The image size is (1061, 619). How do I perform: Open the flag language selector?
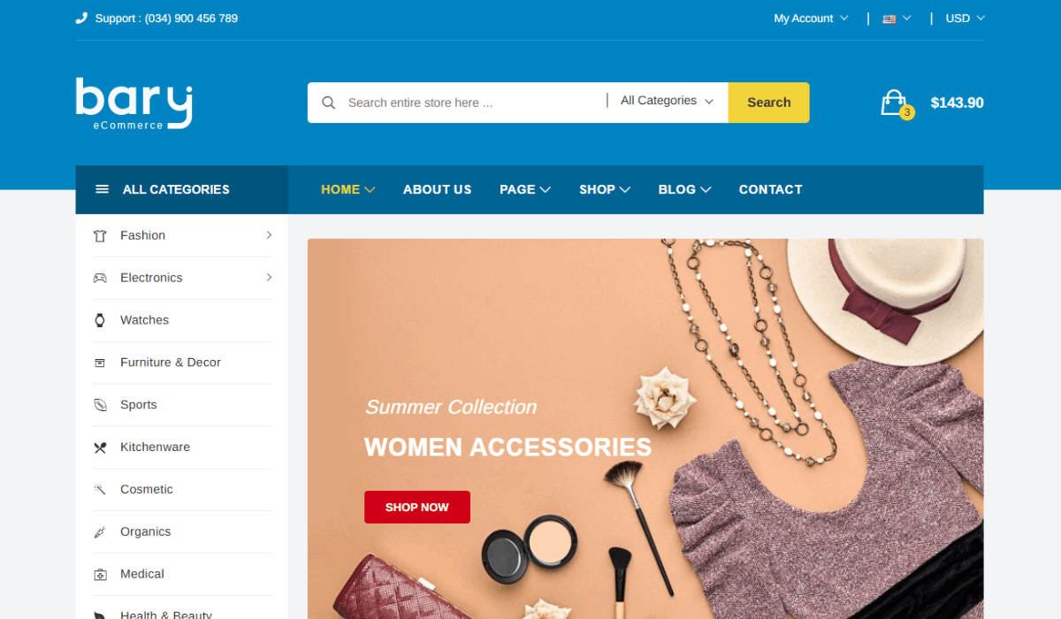click(897, 19)
